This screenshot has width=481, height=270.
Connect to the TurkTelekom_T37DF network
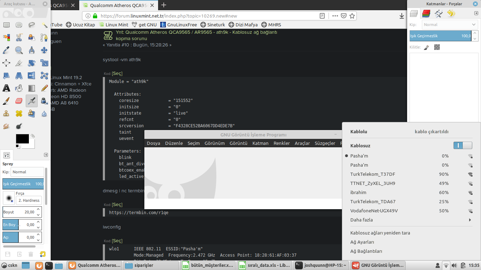tap(411, 174)
